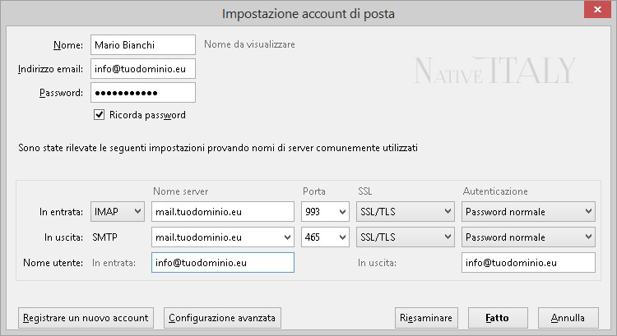Click into the Password field
Screen dimensions: 617x336
point(143,93)
